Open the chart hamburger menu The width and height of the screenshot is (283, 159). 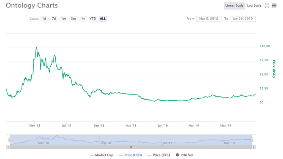(x=274, y=5)
